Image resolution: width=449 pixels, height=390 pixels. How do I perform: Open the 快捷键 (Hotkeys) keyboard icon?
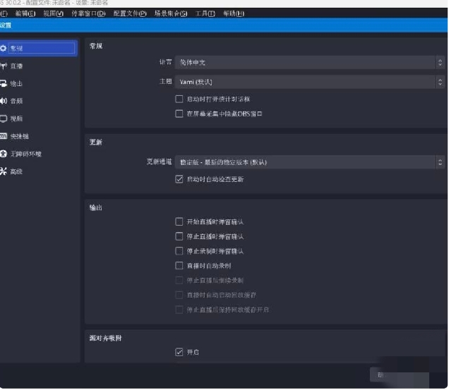click(4, 136)
